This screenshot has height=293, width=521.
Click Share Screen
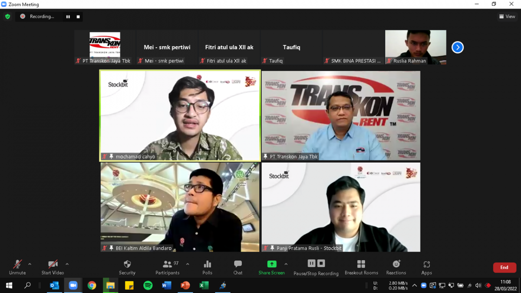pos(272,267)
